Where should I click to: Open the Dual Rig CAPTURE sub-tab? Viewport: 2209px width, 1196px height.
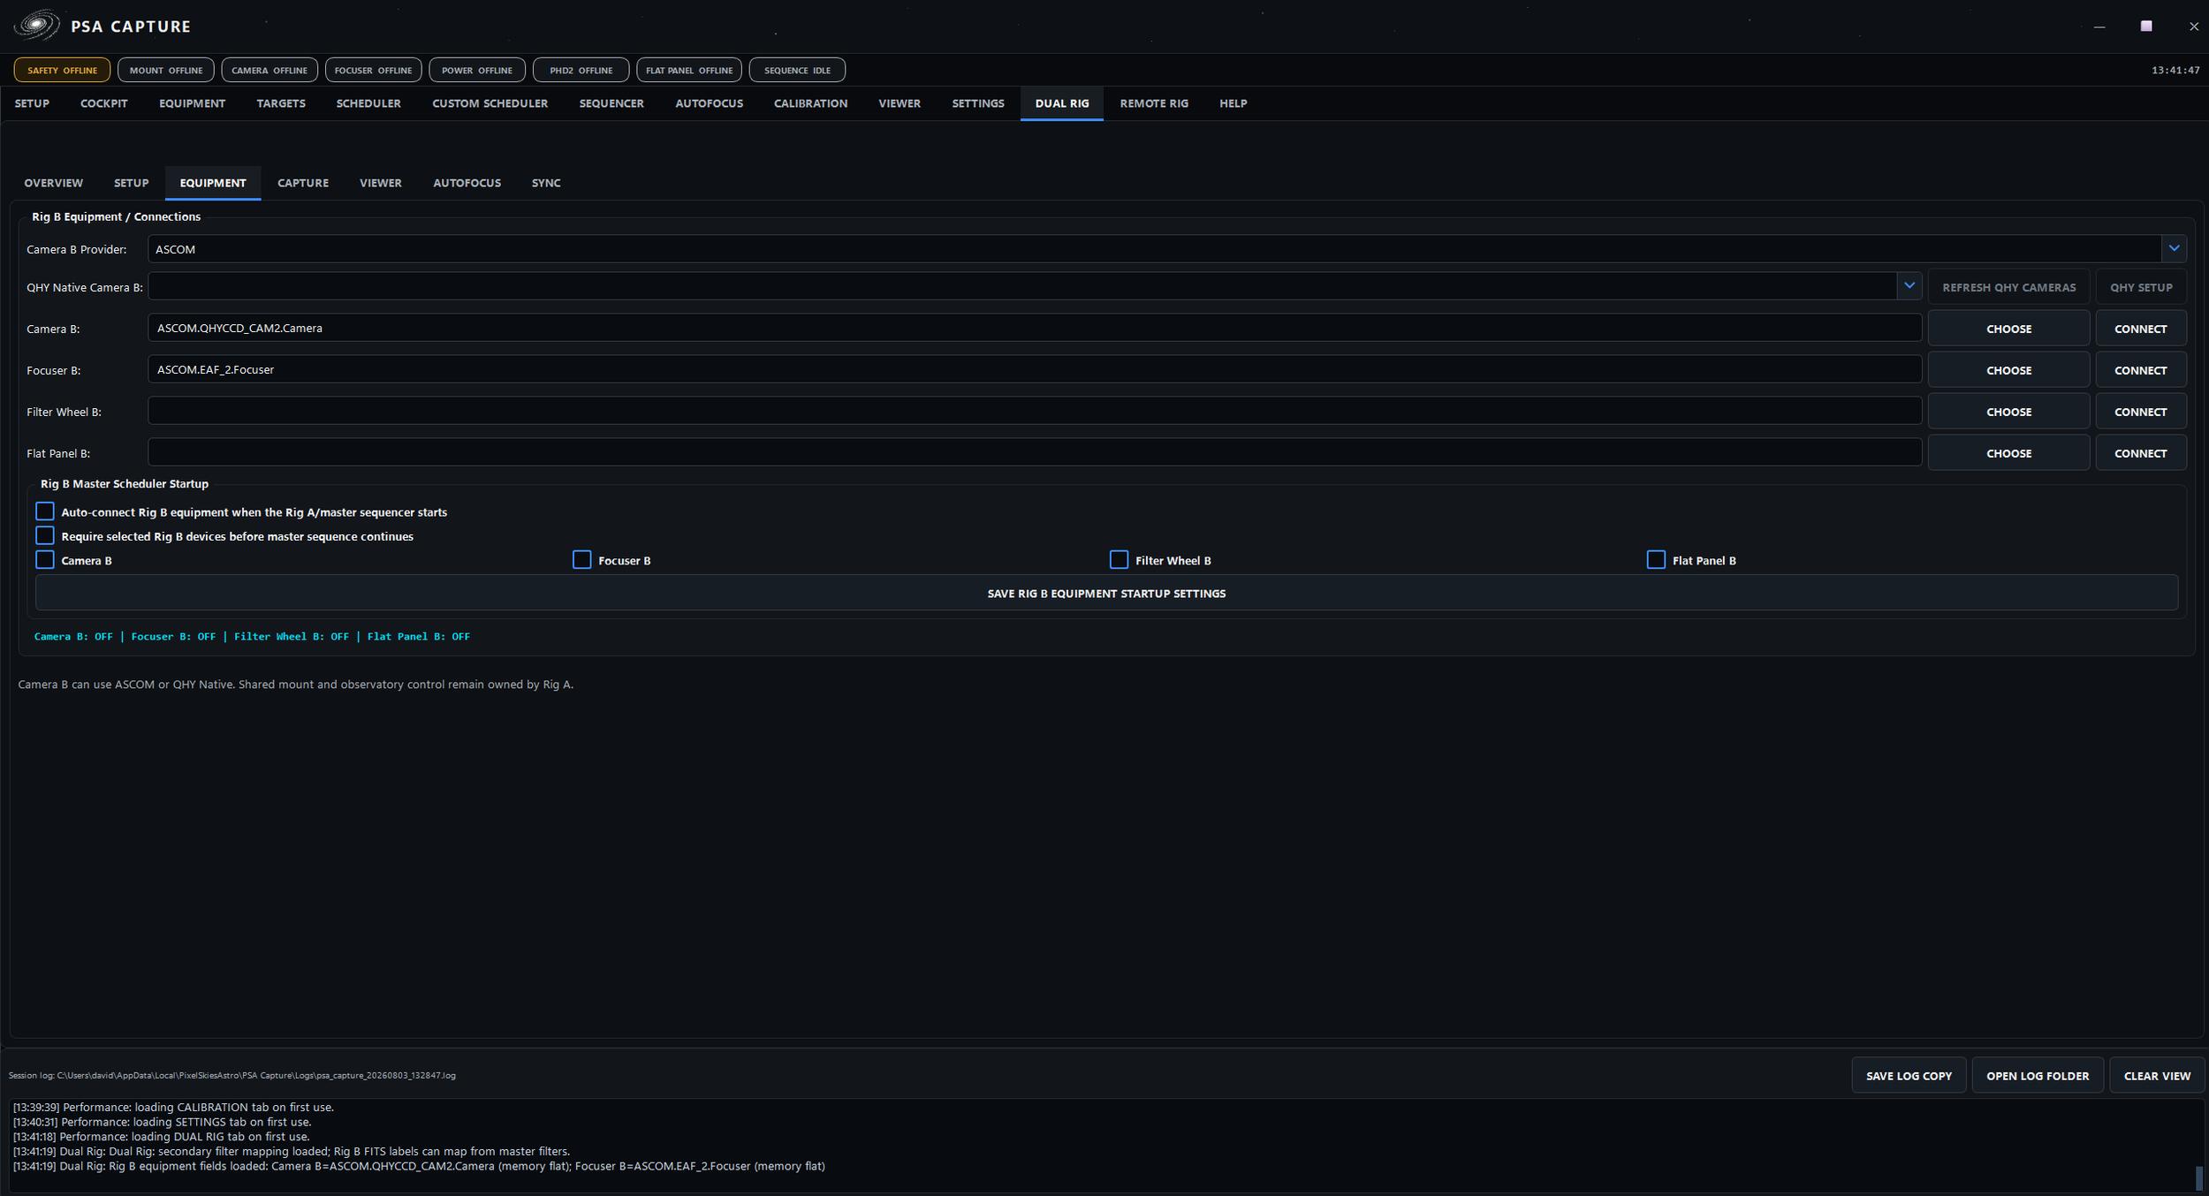point(303,183)
